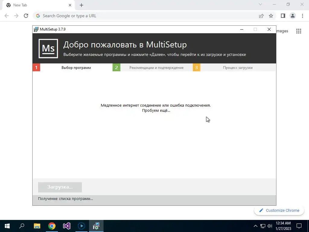309x232 pixels.
Task: Select step 2 green number badge
Action: click(116, 67)
